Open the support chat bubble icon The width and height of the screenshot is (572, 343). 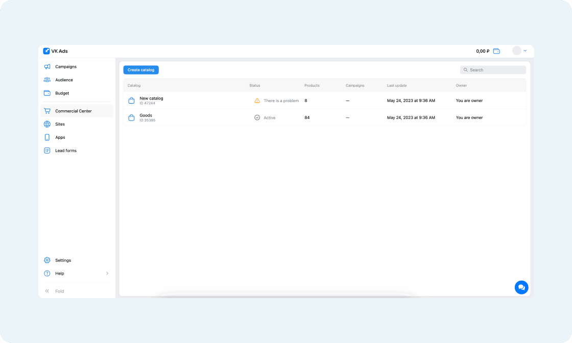521,287
